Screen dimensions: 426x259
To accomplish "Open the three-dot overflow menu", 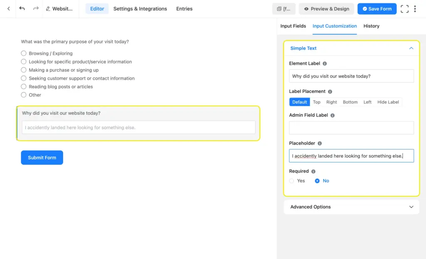I will click(416, 8).
